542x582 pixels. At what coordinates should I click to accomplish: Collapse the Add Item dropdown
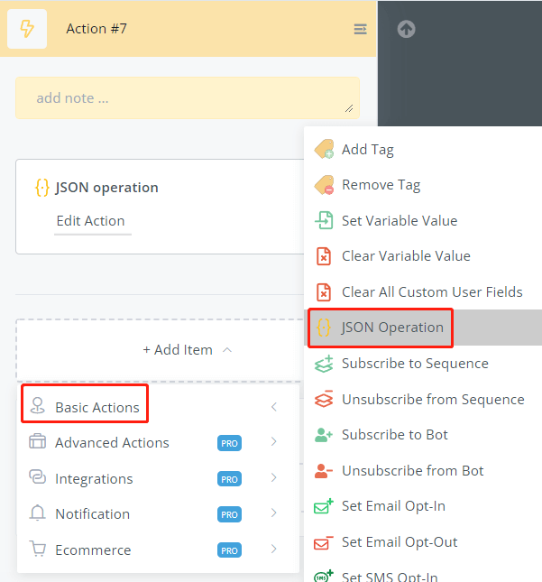(187, 350)
